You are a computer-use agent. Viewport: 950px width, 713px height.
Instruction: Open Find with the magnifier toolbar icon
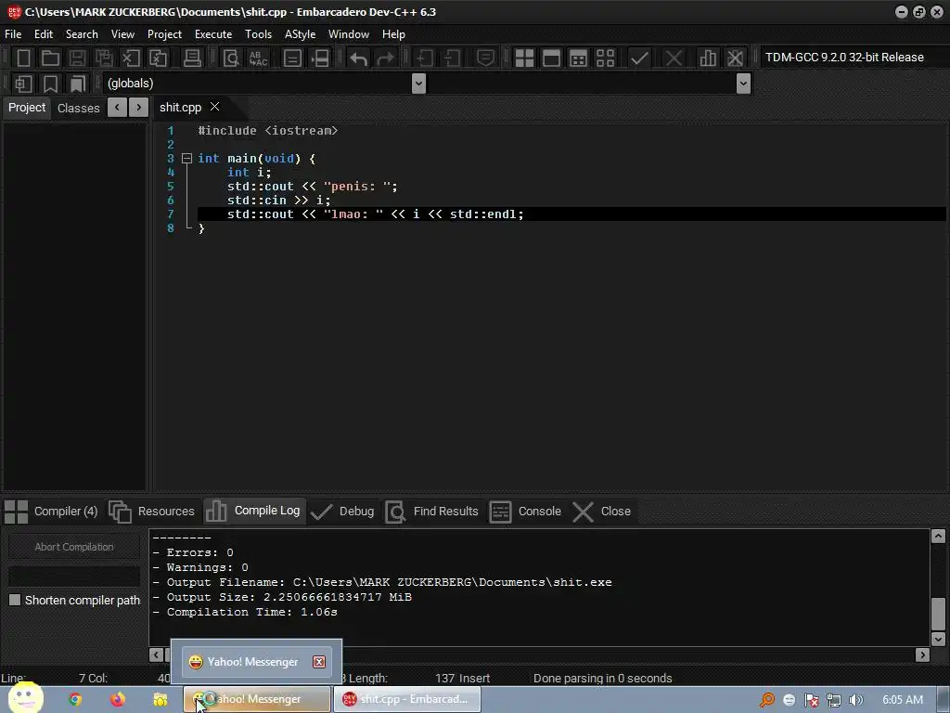pos(231,58)
